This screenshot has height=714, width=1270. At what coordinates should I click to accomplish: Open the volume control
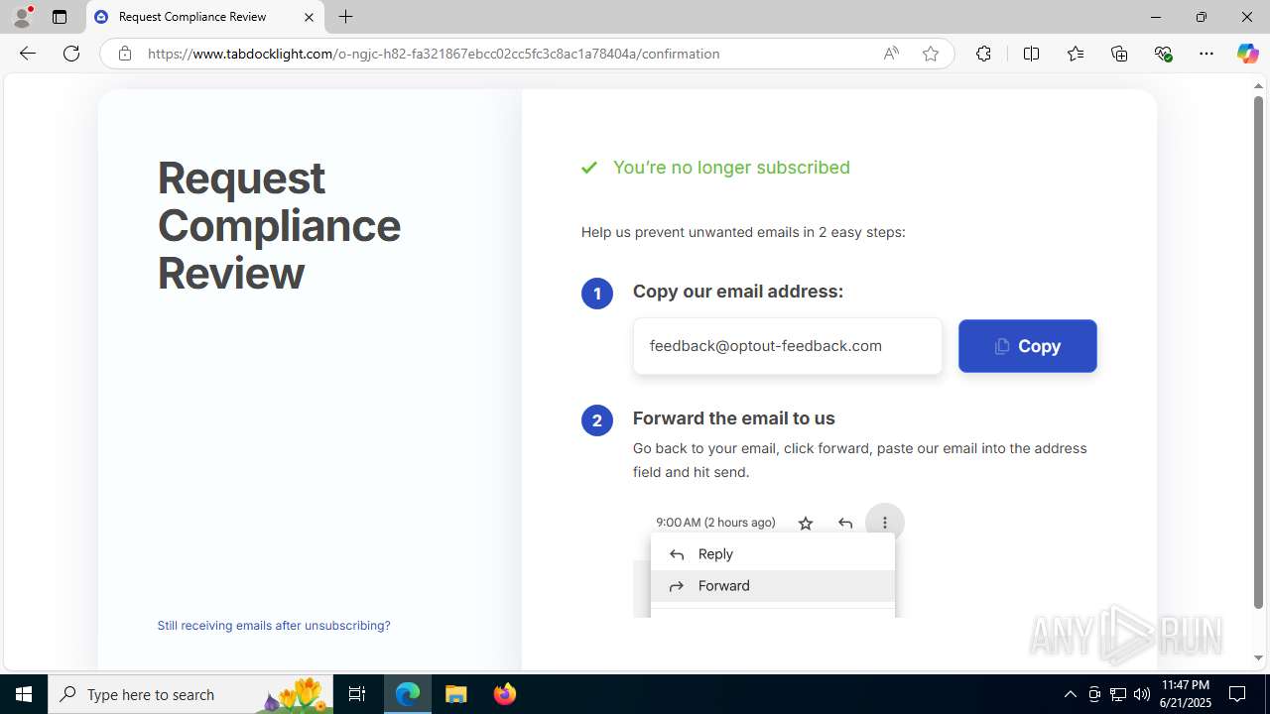click(1142, 694)
